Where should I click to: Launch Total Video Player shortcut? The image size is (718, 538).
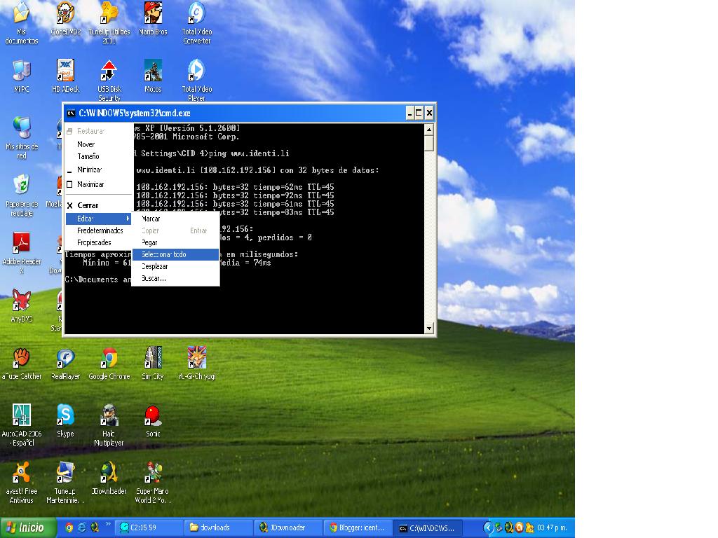pos(197,81)
